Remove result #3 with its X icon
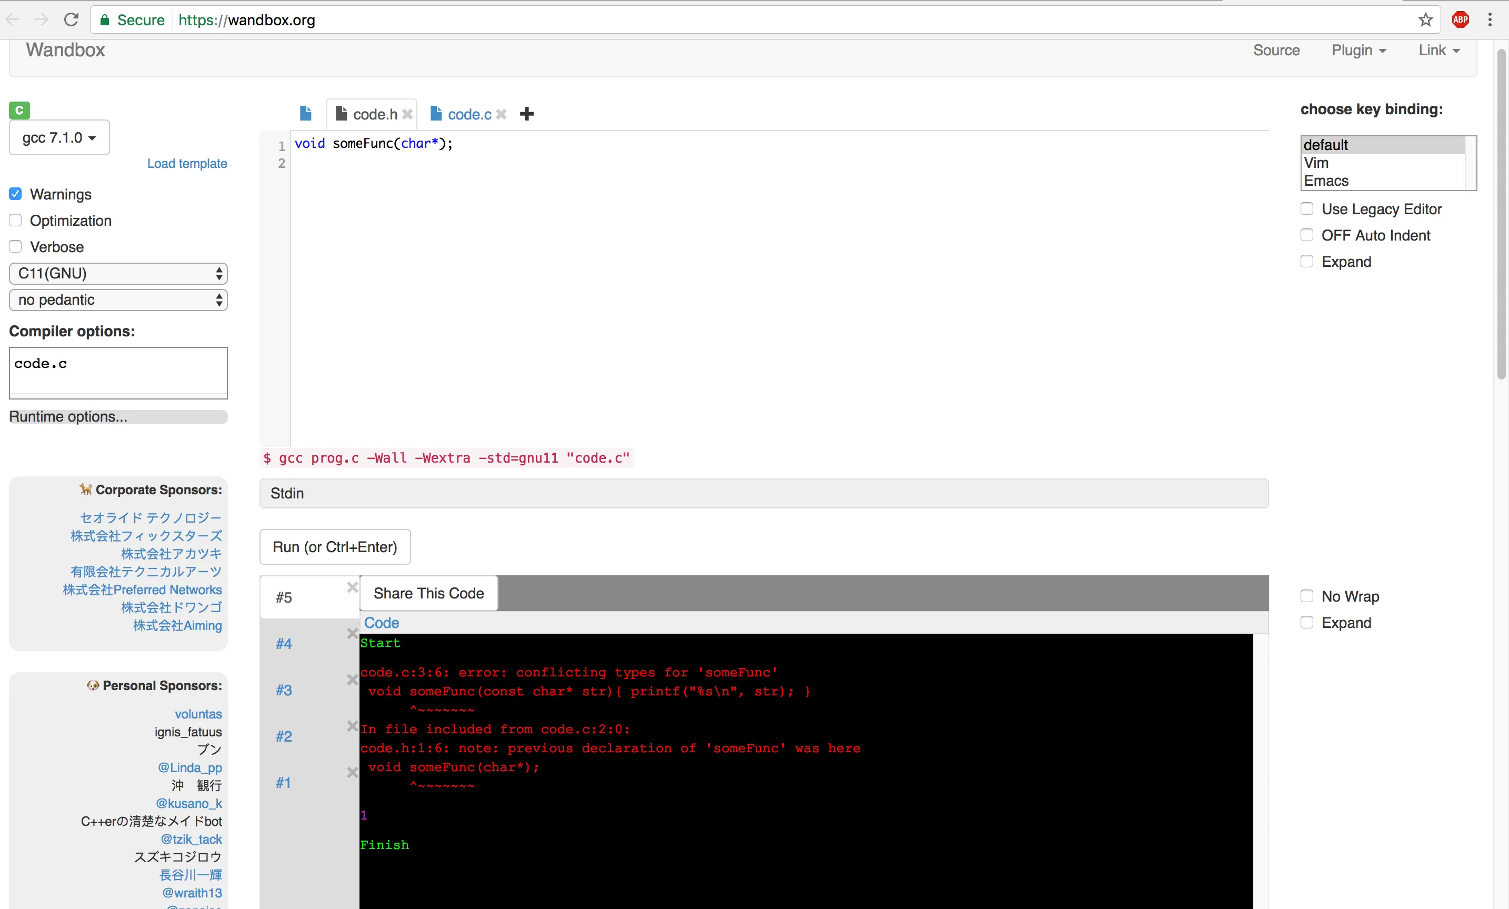The width and height of the screenshot is (1509, 909). [x=352, y=680]
